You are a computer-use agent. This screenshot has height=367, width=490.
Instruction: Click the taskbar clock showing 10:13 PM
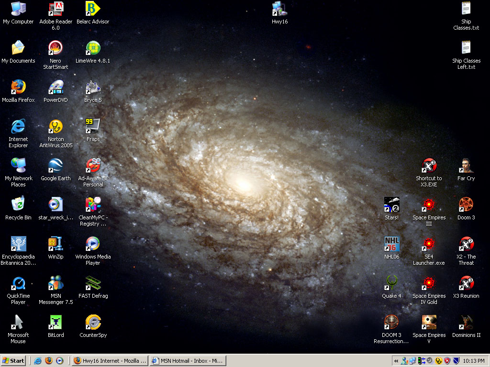click(474, 361)
